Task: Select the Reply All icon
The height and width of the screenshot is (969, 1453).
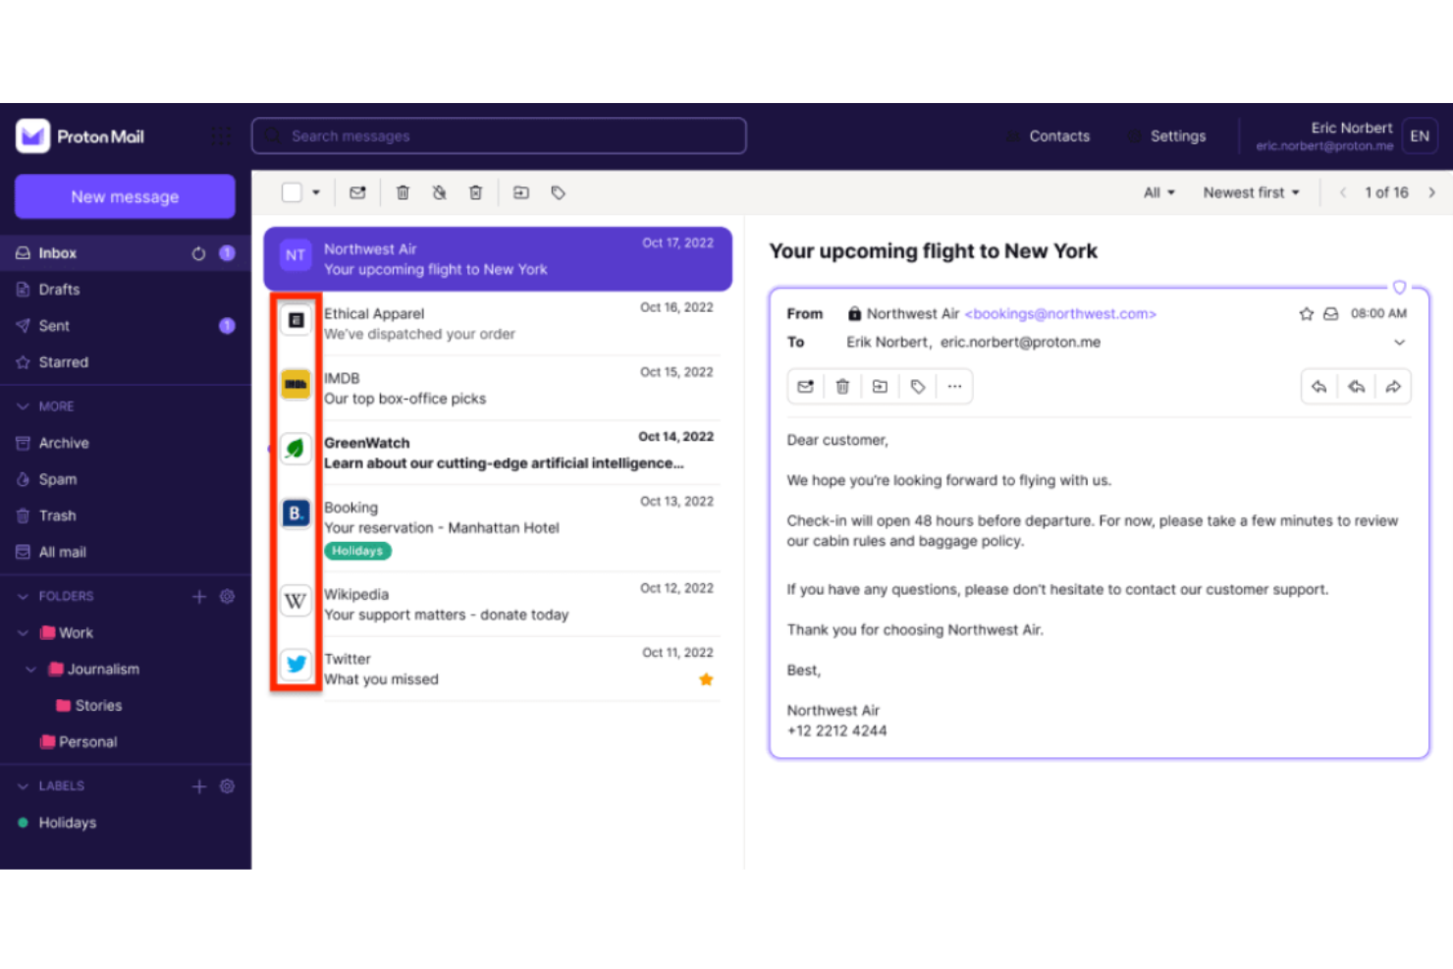Action: tap(1356, 386)
